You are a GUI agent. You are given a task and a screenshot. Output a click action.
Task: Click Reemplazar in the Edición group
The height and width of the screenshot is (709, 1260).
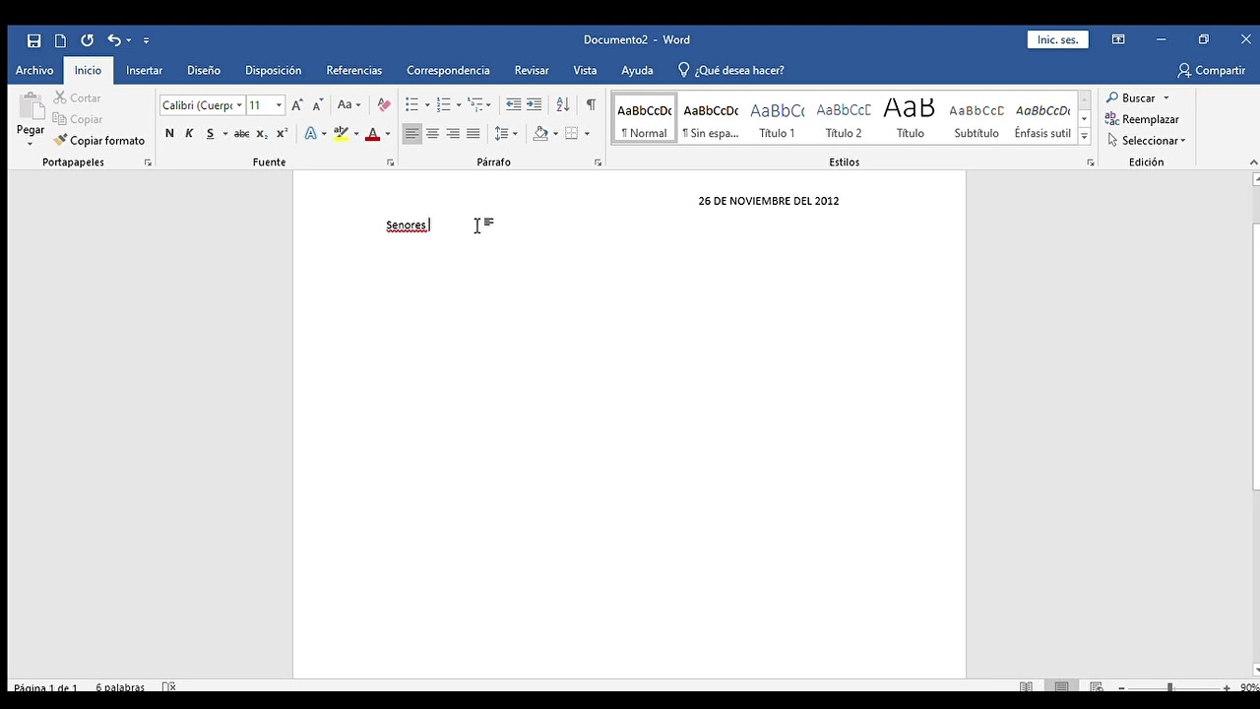(x=1142, y=119)
